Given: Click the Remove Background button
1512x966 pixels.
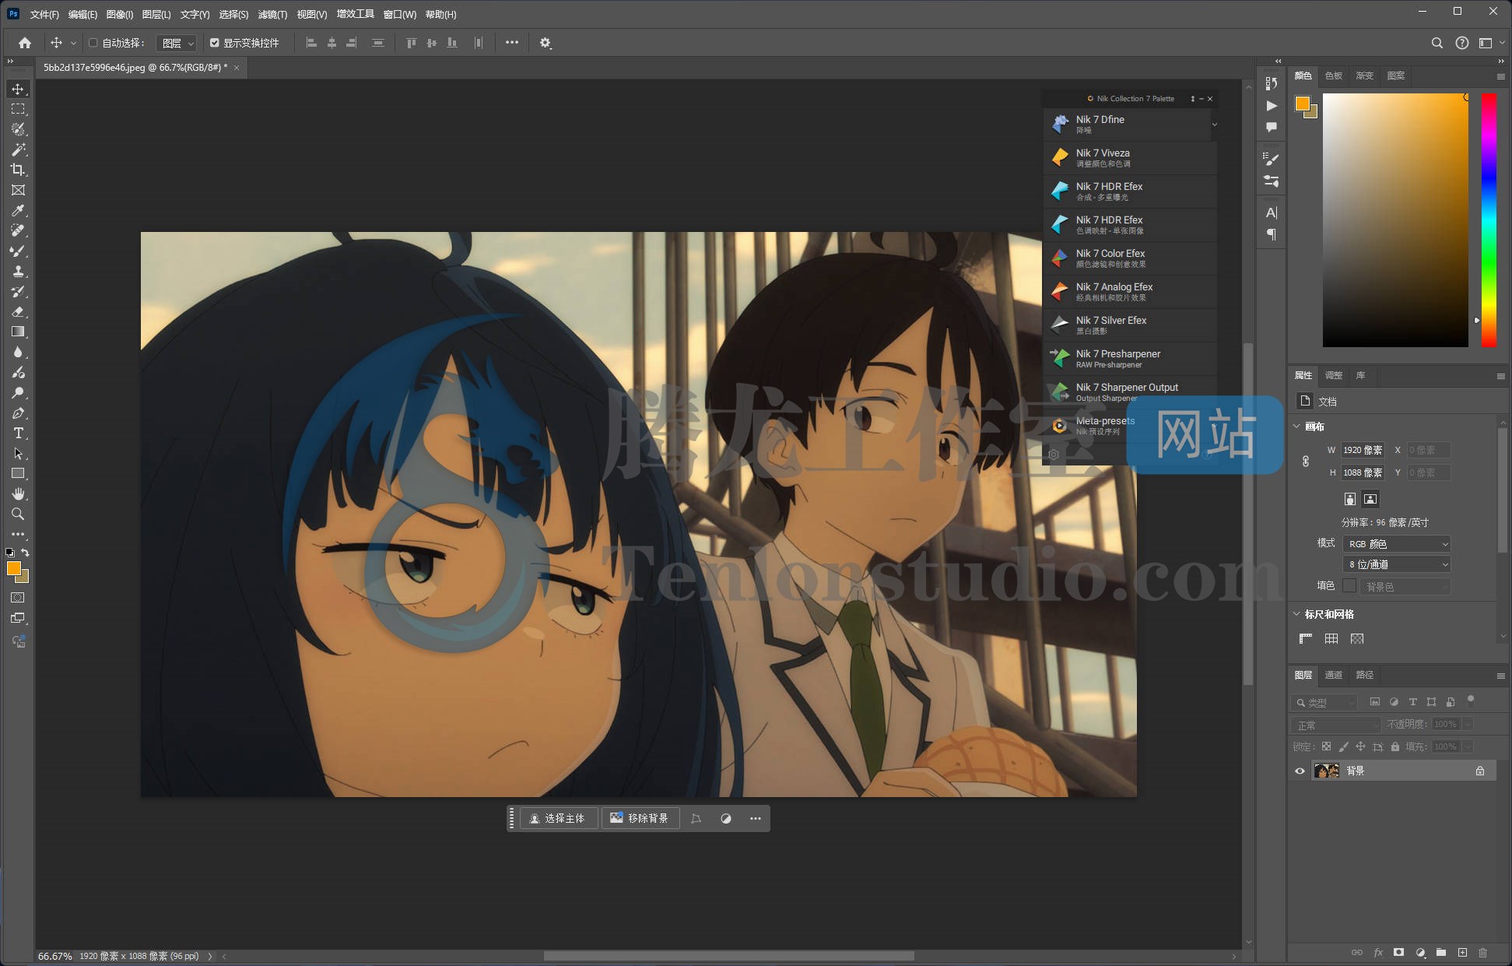Looking at the screenshot, I should click(640, 818).
